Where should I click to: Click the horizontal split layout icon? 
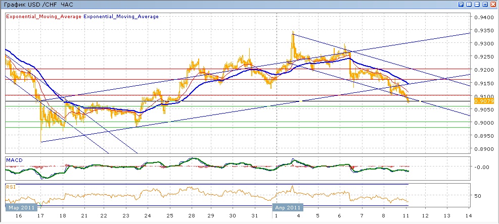point(477,4)
